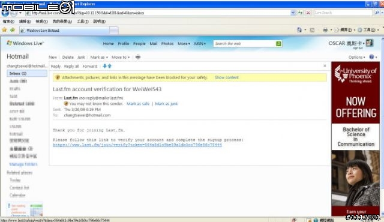Image resolution: width=384 pixels, height=222 pixels.
Task: Close the message with the X icon
Action: [325, 66]
